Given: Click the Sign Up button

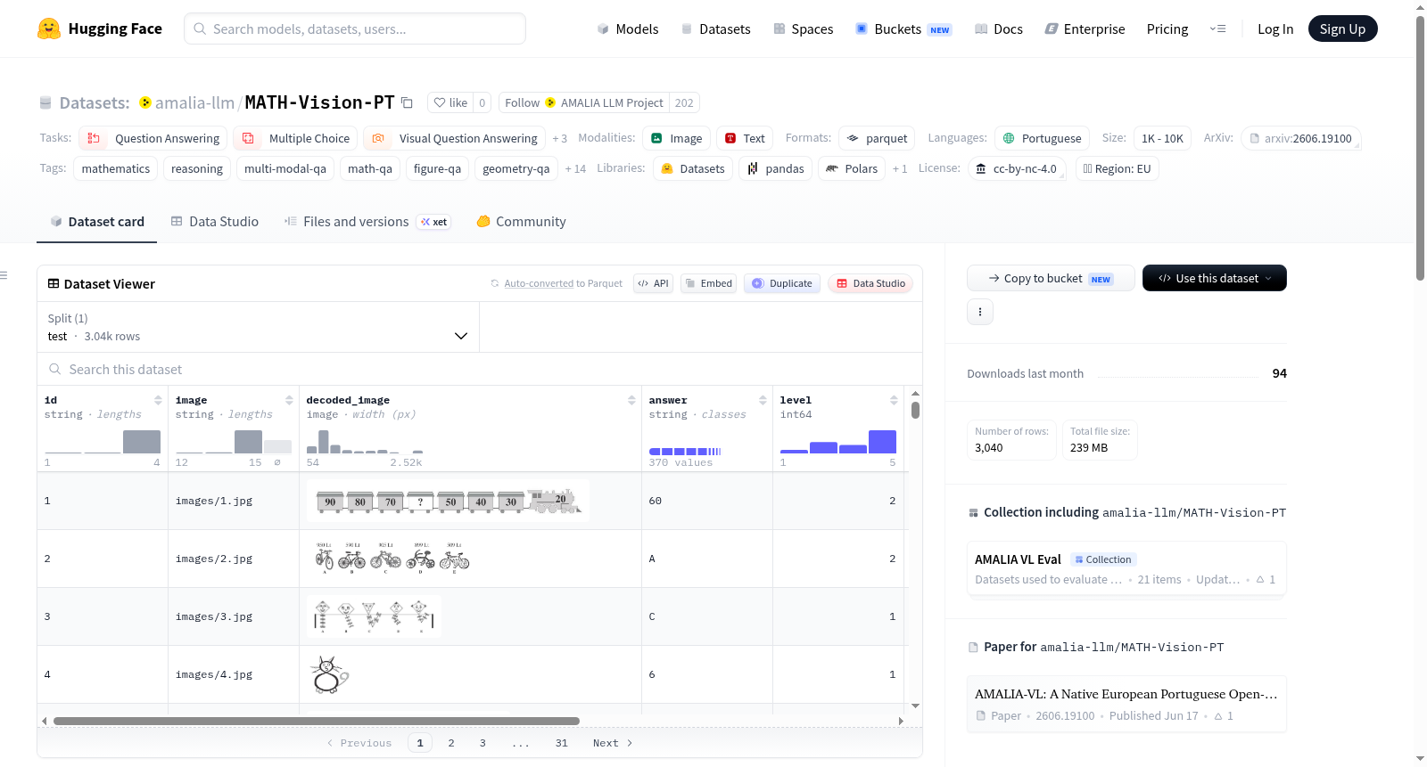Looking at the screenshot, I should 1342,29.
